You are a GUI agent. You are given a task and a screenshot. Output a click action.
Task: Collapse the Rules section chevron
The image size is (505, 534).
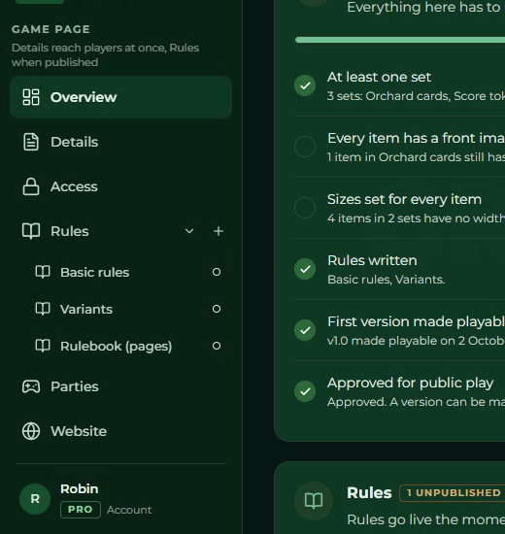pos(189,231)
